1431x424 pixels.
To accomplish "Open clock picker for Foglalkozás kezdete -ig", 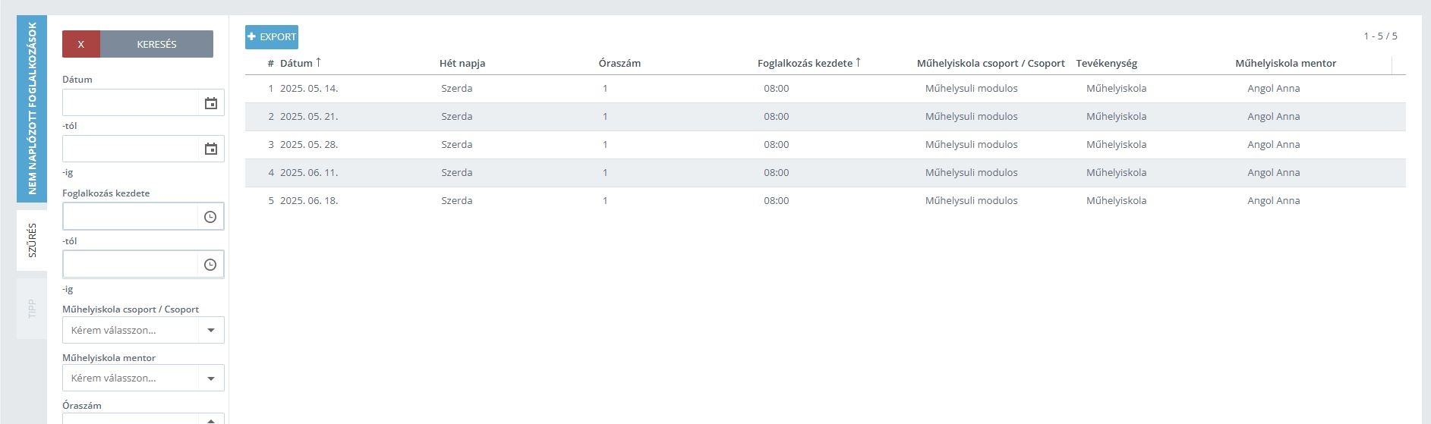I will [x=210, y=265].
